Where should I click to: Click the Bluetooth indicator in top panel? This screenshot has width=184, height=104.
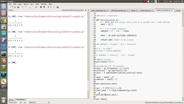(x=159, y=1)
